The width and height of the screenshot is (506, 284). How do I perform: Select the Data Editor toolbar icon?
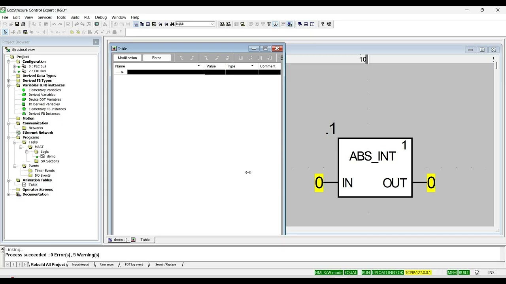click(148, 24)
